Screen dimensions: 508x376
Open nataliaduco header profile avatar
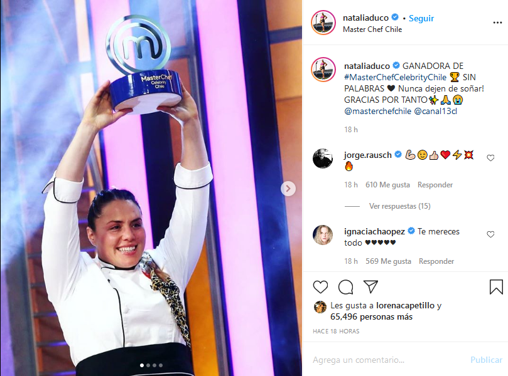323,23
